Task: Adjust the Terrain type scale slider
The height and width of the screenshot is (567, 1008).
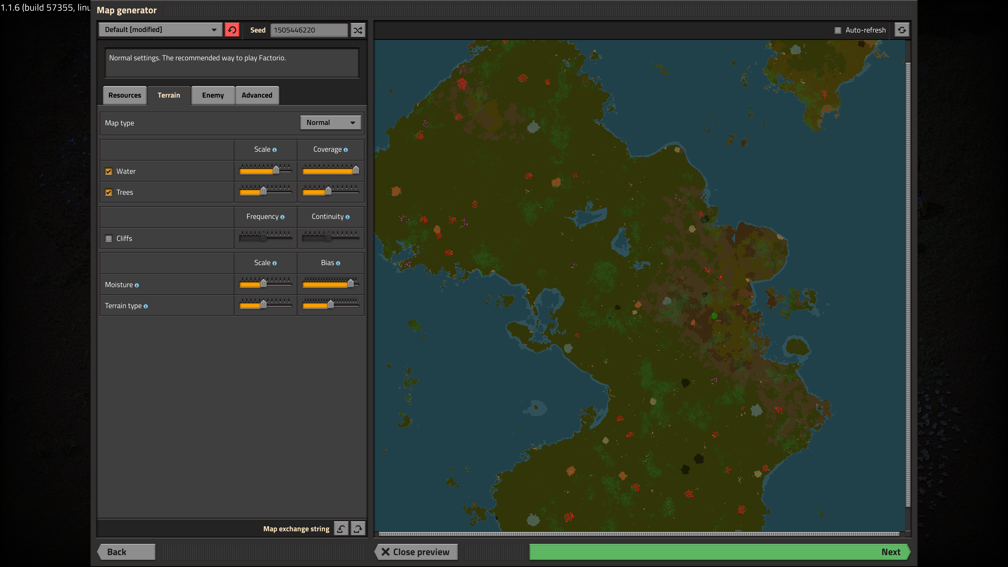Action: click(266, 305)
